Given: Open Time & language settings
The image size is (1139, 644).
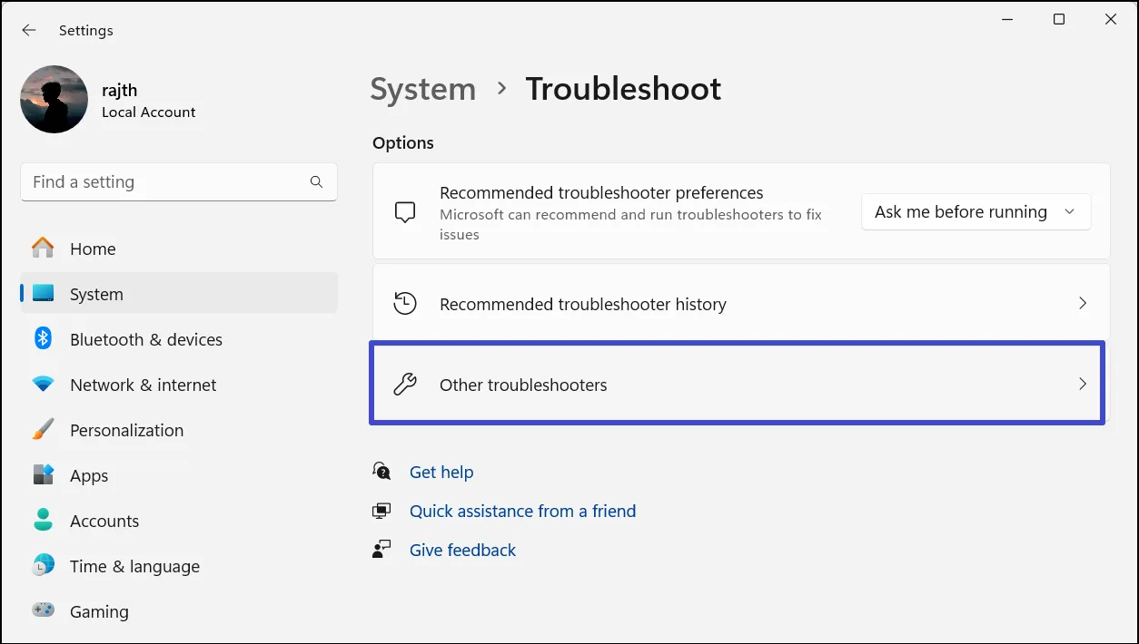Looking at the screenshot, I should coord(134,566).
